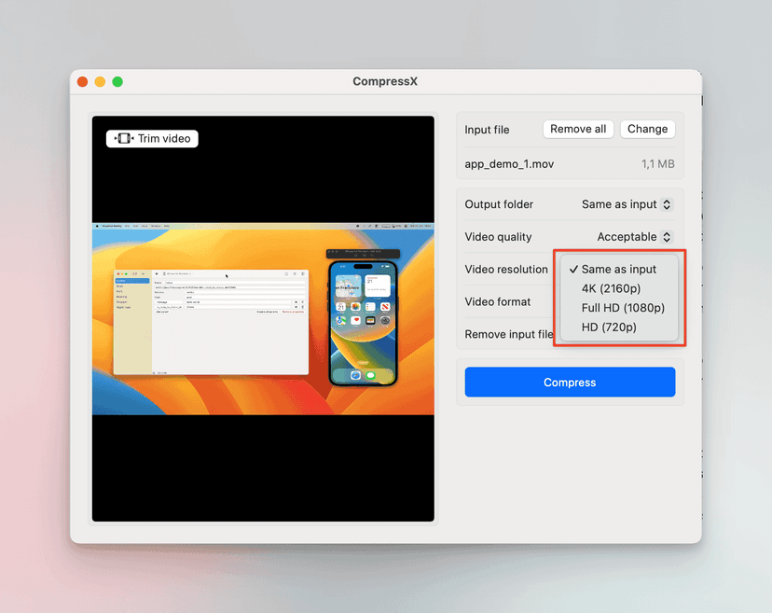Screen dimensions: 772x613
Task: Select Same as input resolution option
Action: (x=618, y=269)
